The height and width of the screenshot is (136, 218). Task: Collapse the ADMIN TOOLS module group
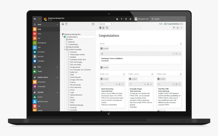pyautogui.click(x=57, y=78)
